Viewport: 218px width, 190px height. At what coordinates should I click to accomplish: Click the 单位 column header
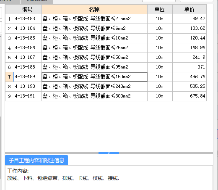point(160,9)
